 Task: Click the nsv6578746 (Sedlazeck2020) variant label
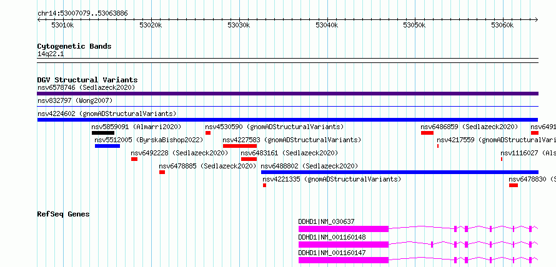pos(86,87)
